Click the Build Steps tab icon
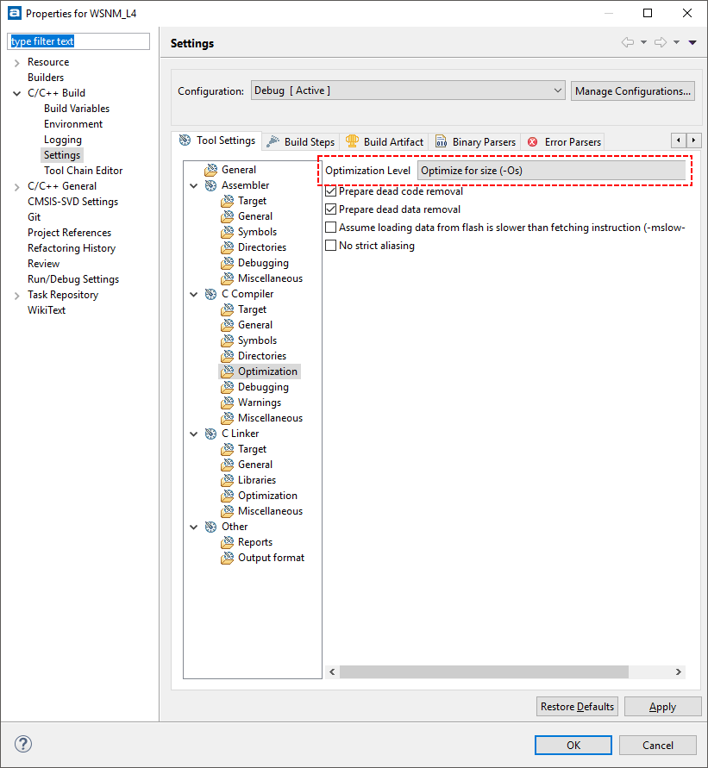708x768 pixels. (x=273, y=141)
